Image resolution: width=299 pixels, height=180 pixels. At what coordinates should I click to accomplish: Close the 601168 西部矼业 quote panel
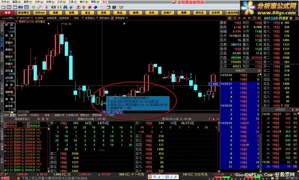297,18
